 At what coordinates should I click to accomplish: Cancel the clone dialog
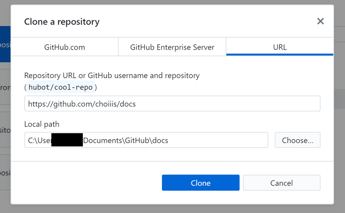click(282, 183)
